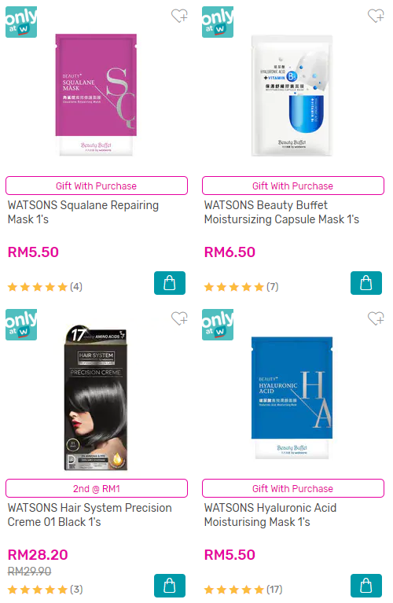Open WATSONS Beauty Buffet Moisturizing Capsule Mask title
Screen dimensions: 393x603
(x=281, y=212)
